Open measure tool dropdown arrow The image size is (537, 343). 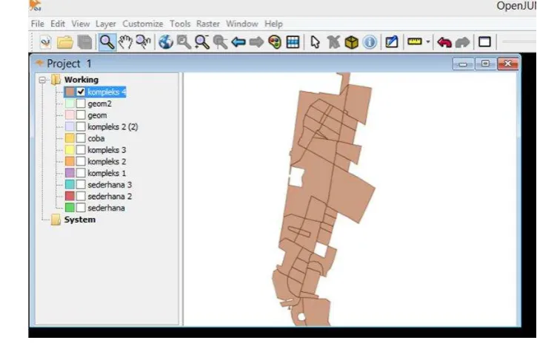[x=428, y=42]
